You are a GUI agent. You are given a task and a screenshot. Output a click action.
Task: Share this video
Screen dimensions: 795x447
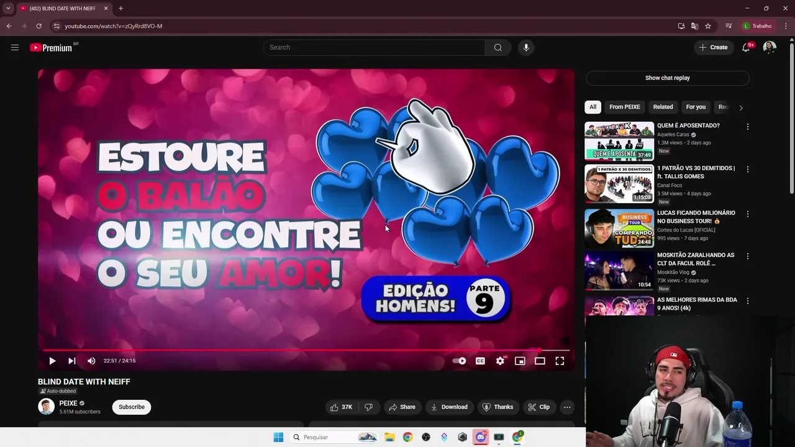click(x=402, y=407)
